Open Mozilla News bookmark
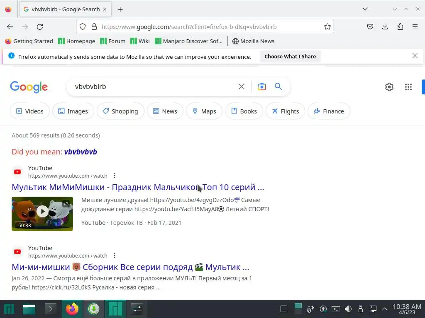Screen dimensions: 425x318 click(x=254, y=41)
